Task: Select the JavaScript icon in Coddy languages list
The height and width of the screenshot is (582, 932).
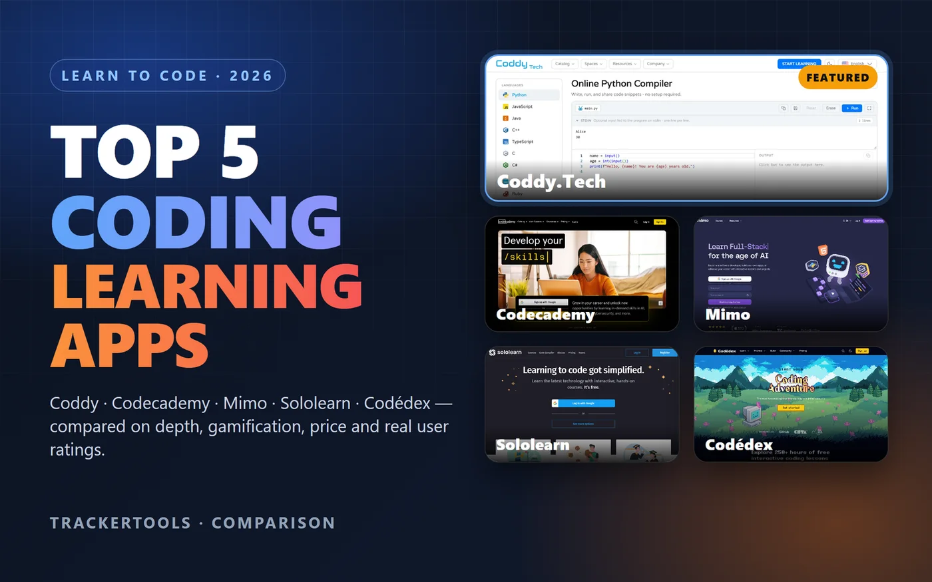Action: point(506,106)
